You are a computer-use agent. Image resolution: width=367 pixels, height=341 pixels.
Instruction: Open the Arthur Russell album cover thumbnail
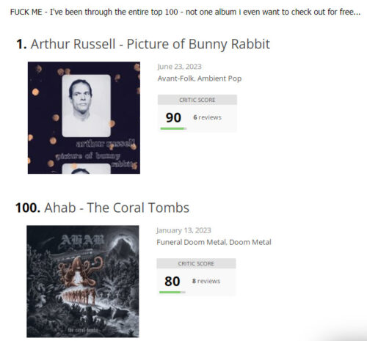[84, 118]
